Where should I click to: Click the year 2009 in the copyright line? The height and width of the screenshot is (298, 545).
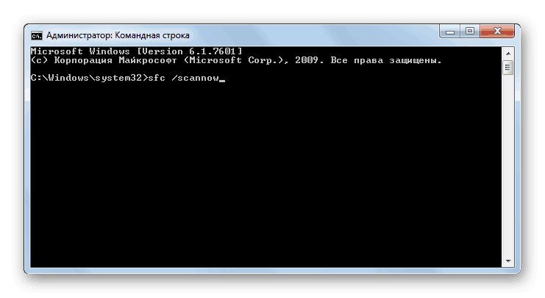(307, 60)
